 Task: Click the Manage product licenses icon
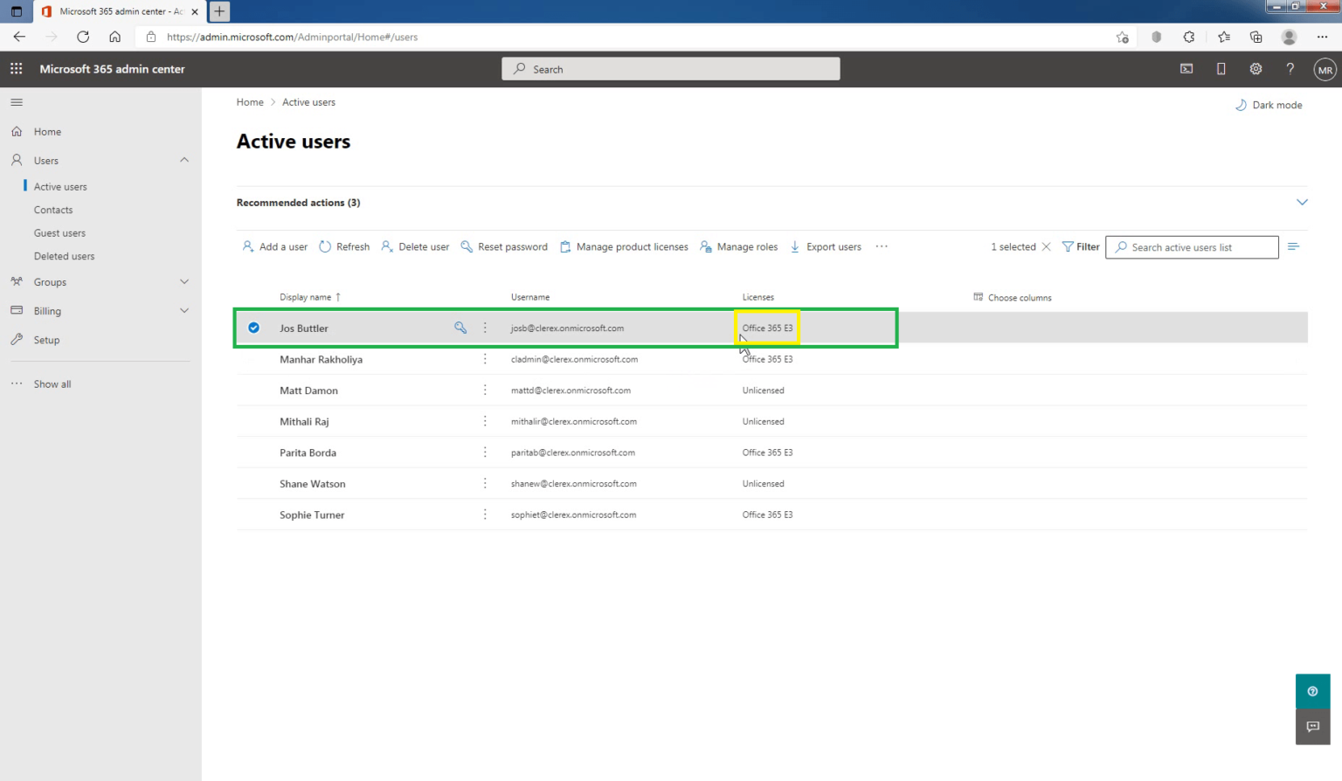(565, 246)
